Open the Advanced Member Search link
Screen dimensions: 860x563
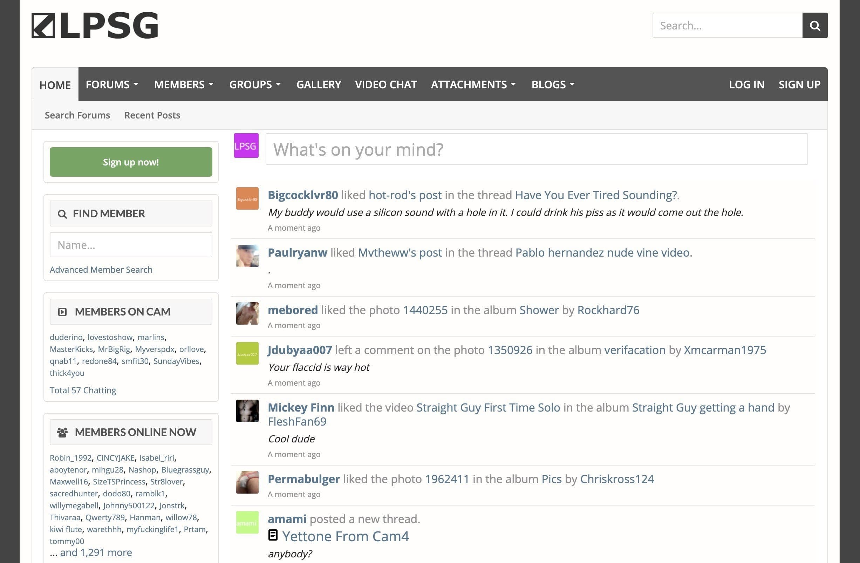click(x=101, y=270)
